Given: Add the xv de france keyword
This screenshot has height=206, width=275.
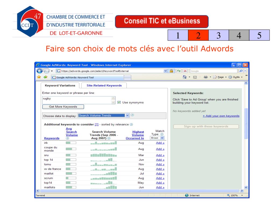Looking at the screenshot, I should point(160,169).
